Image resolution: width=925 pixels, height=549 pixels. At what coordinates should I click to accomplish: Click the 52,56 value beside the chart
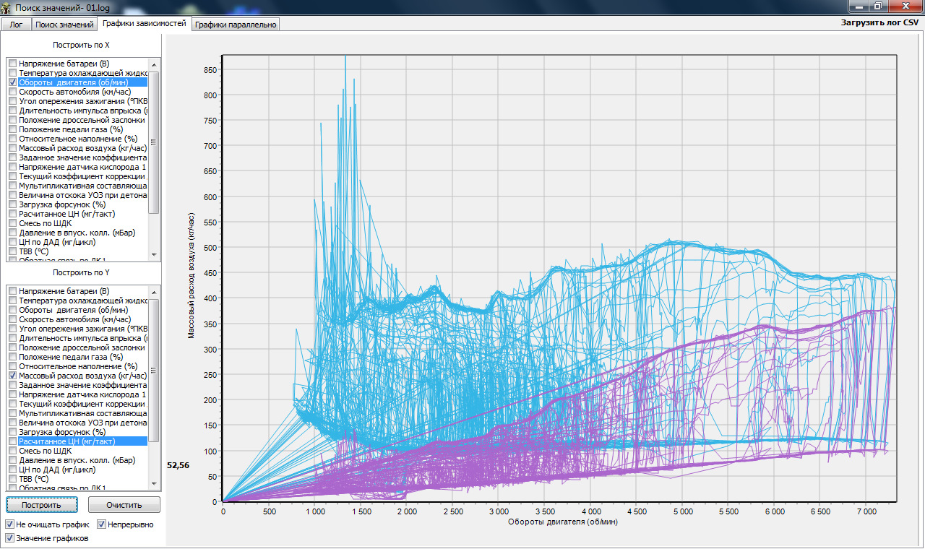tap(178, 466)
